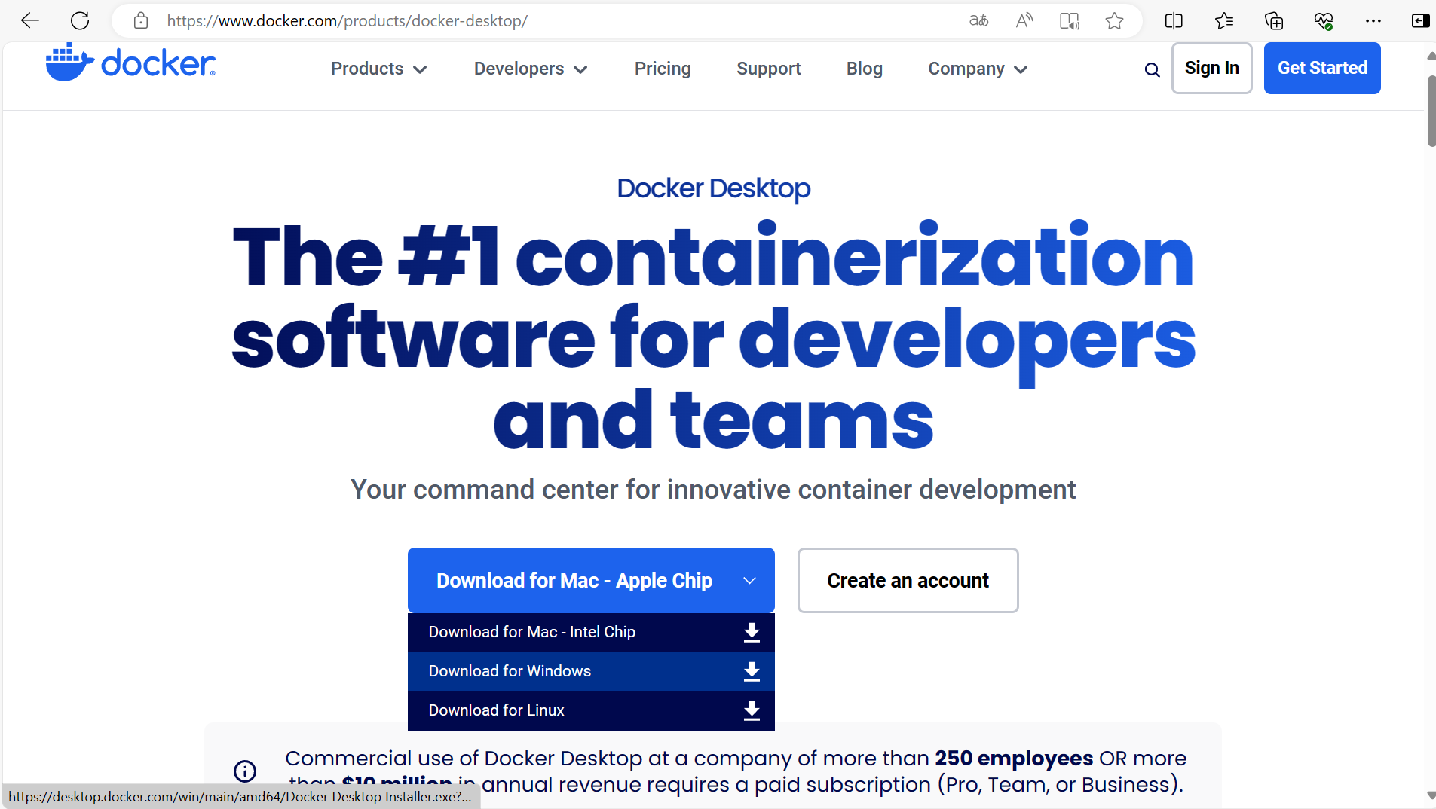Click the browser back arrow

click(30, 20)
